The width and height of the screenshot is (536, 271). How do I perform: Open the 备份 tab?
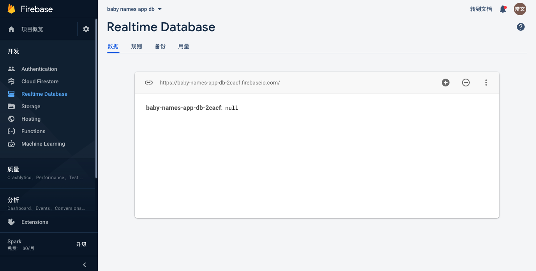point(160,46)
